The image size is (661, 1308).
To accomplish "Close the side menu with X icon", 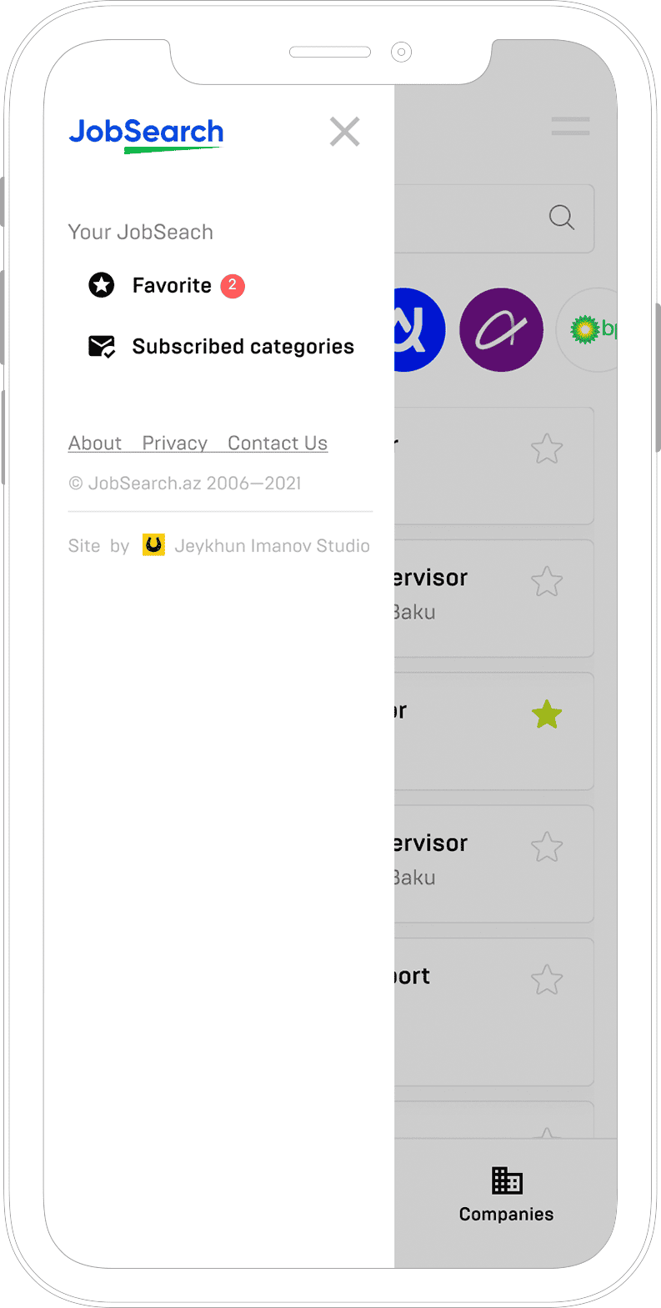I will pos(344,132).
